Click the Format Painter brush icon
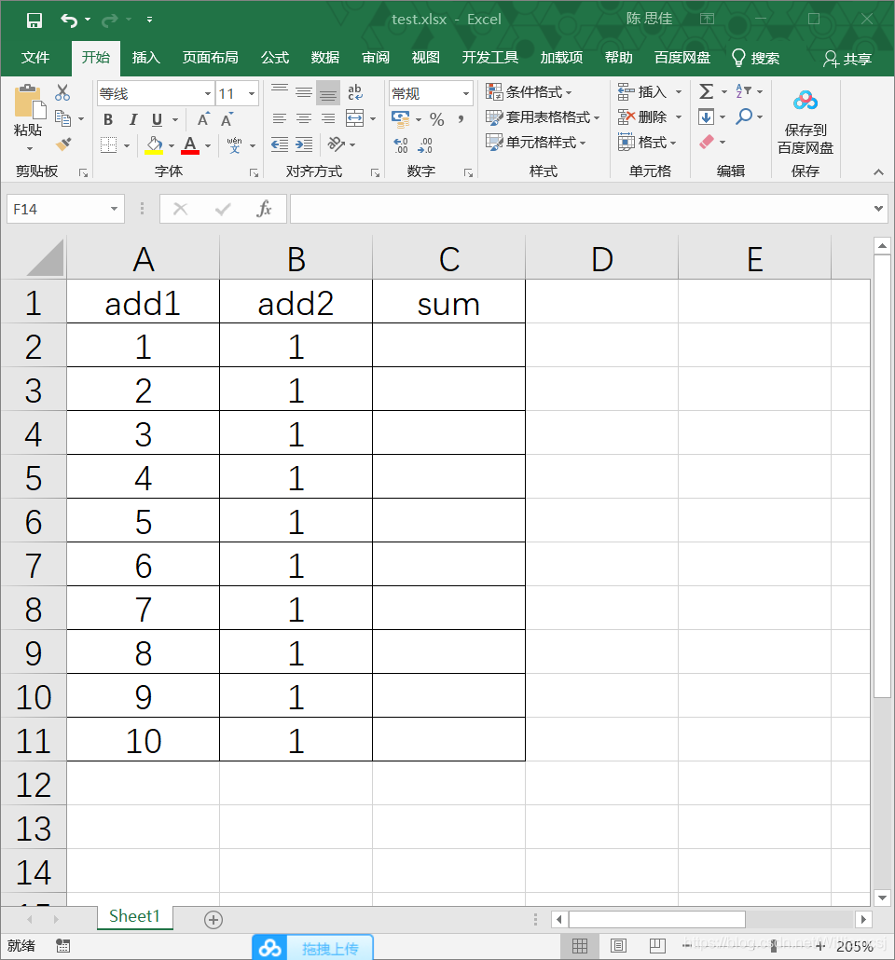Screen dimensions: 895x960 point(63,144)
